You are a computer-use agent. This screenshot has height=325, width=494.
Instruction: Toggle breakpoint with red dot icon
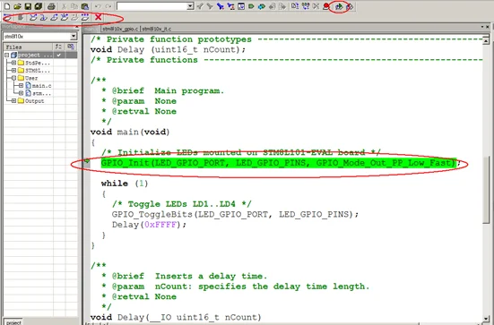pos(326,6)
